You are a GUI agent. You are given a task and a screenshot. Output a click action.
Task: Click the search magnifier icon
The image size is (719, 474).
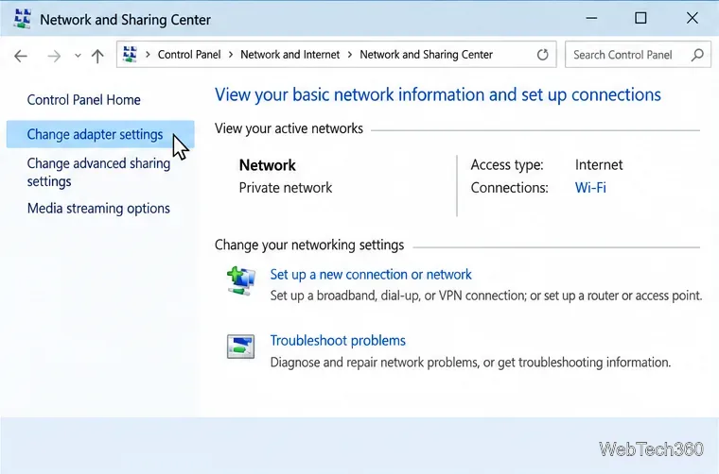[697, 55]
